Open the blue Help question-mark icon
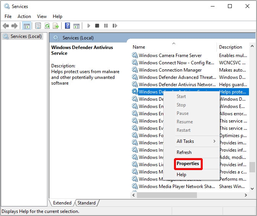This screenshot has height=216, width=257. click(67, 26)
